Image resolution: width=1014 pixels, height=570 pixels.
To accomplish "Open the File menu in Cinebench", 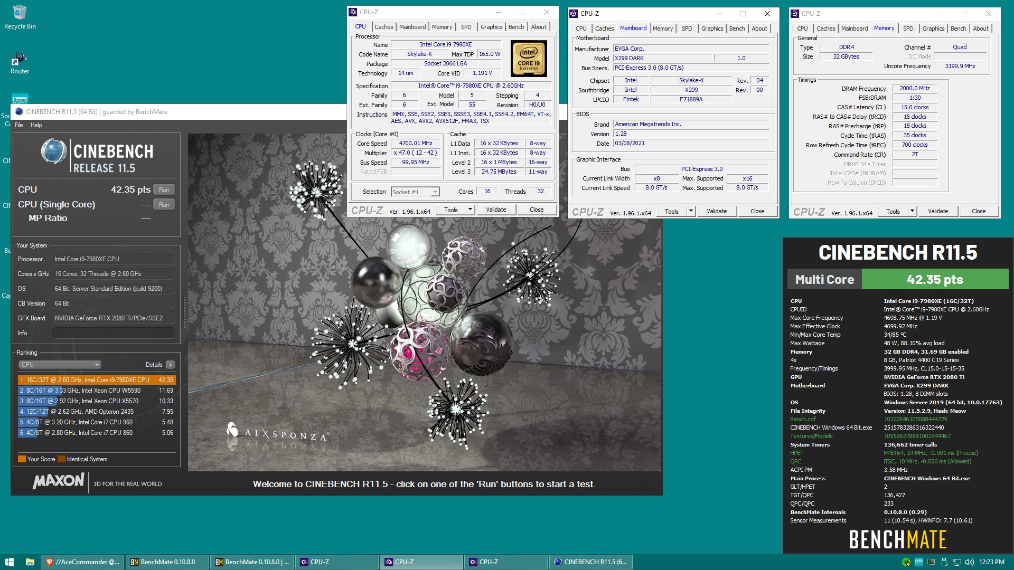I will (x=19, y=125).
